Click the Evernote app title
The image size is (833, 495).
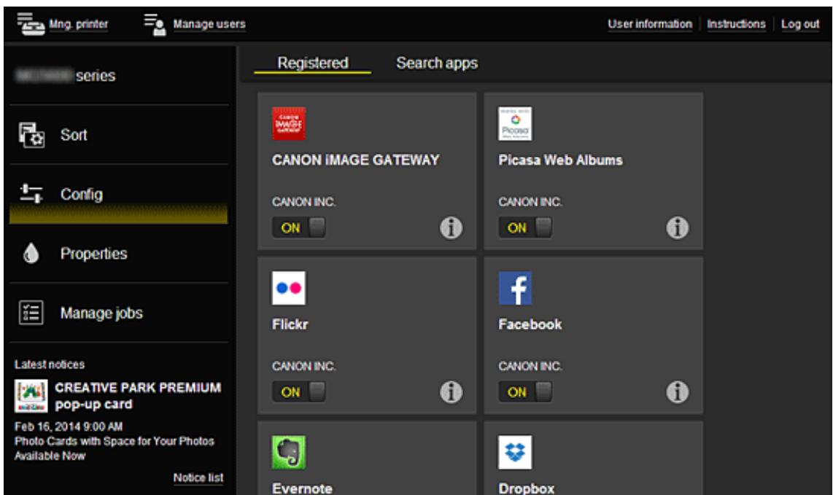click(302, 488)
